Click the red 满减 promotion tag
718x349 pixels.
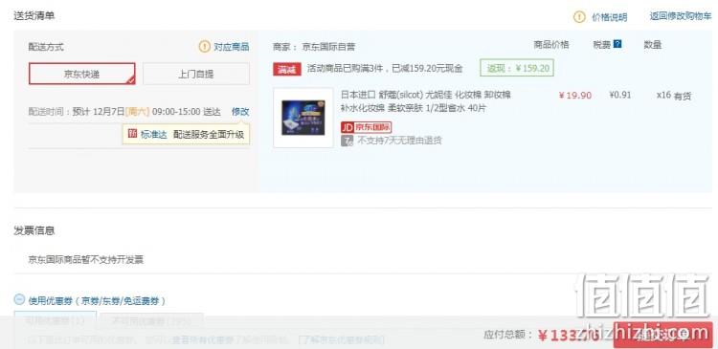click(x=287, y=69)
